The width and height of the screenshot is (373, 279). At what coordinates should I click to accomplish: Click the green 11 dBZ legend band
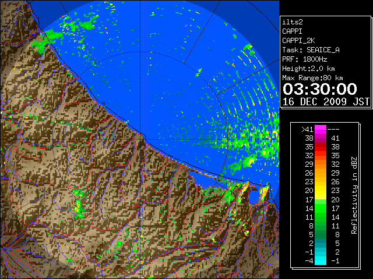pyautogui.click(x=321, y=217)
